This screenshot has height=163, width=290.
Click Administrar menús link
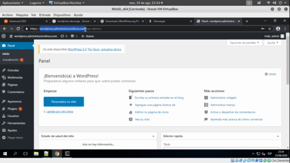222,105
